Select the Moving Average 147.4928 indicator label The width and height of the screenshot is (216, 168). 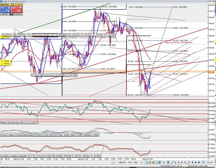click(x=47, y=75)
